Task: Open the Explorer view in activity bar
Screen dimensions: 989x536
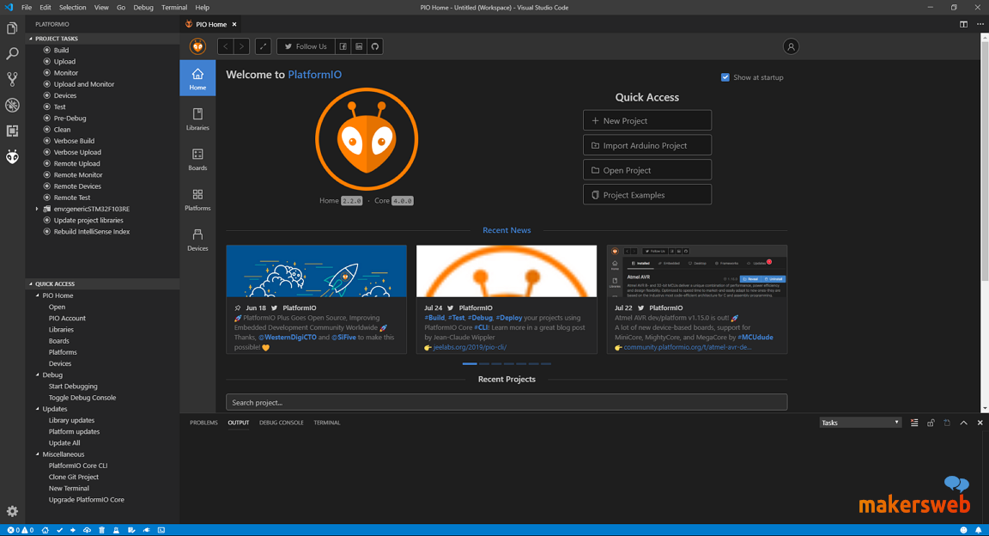Action: 12,28
